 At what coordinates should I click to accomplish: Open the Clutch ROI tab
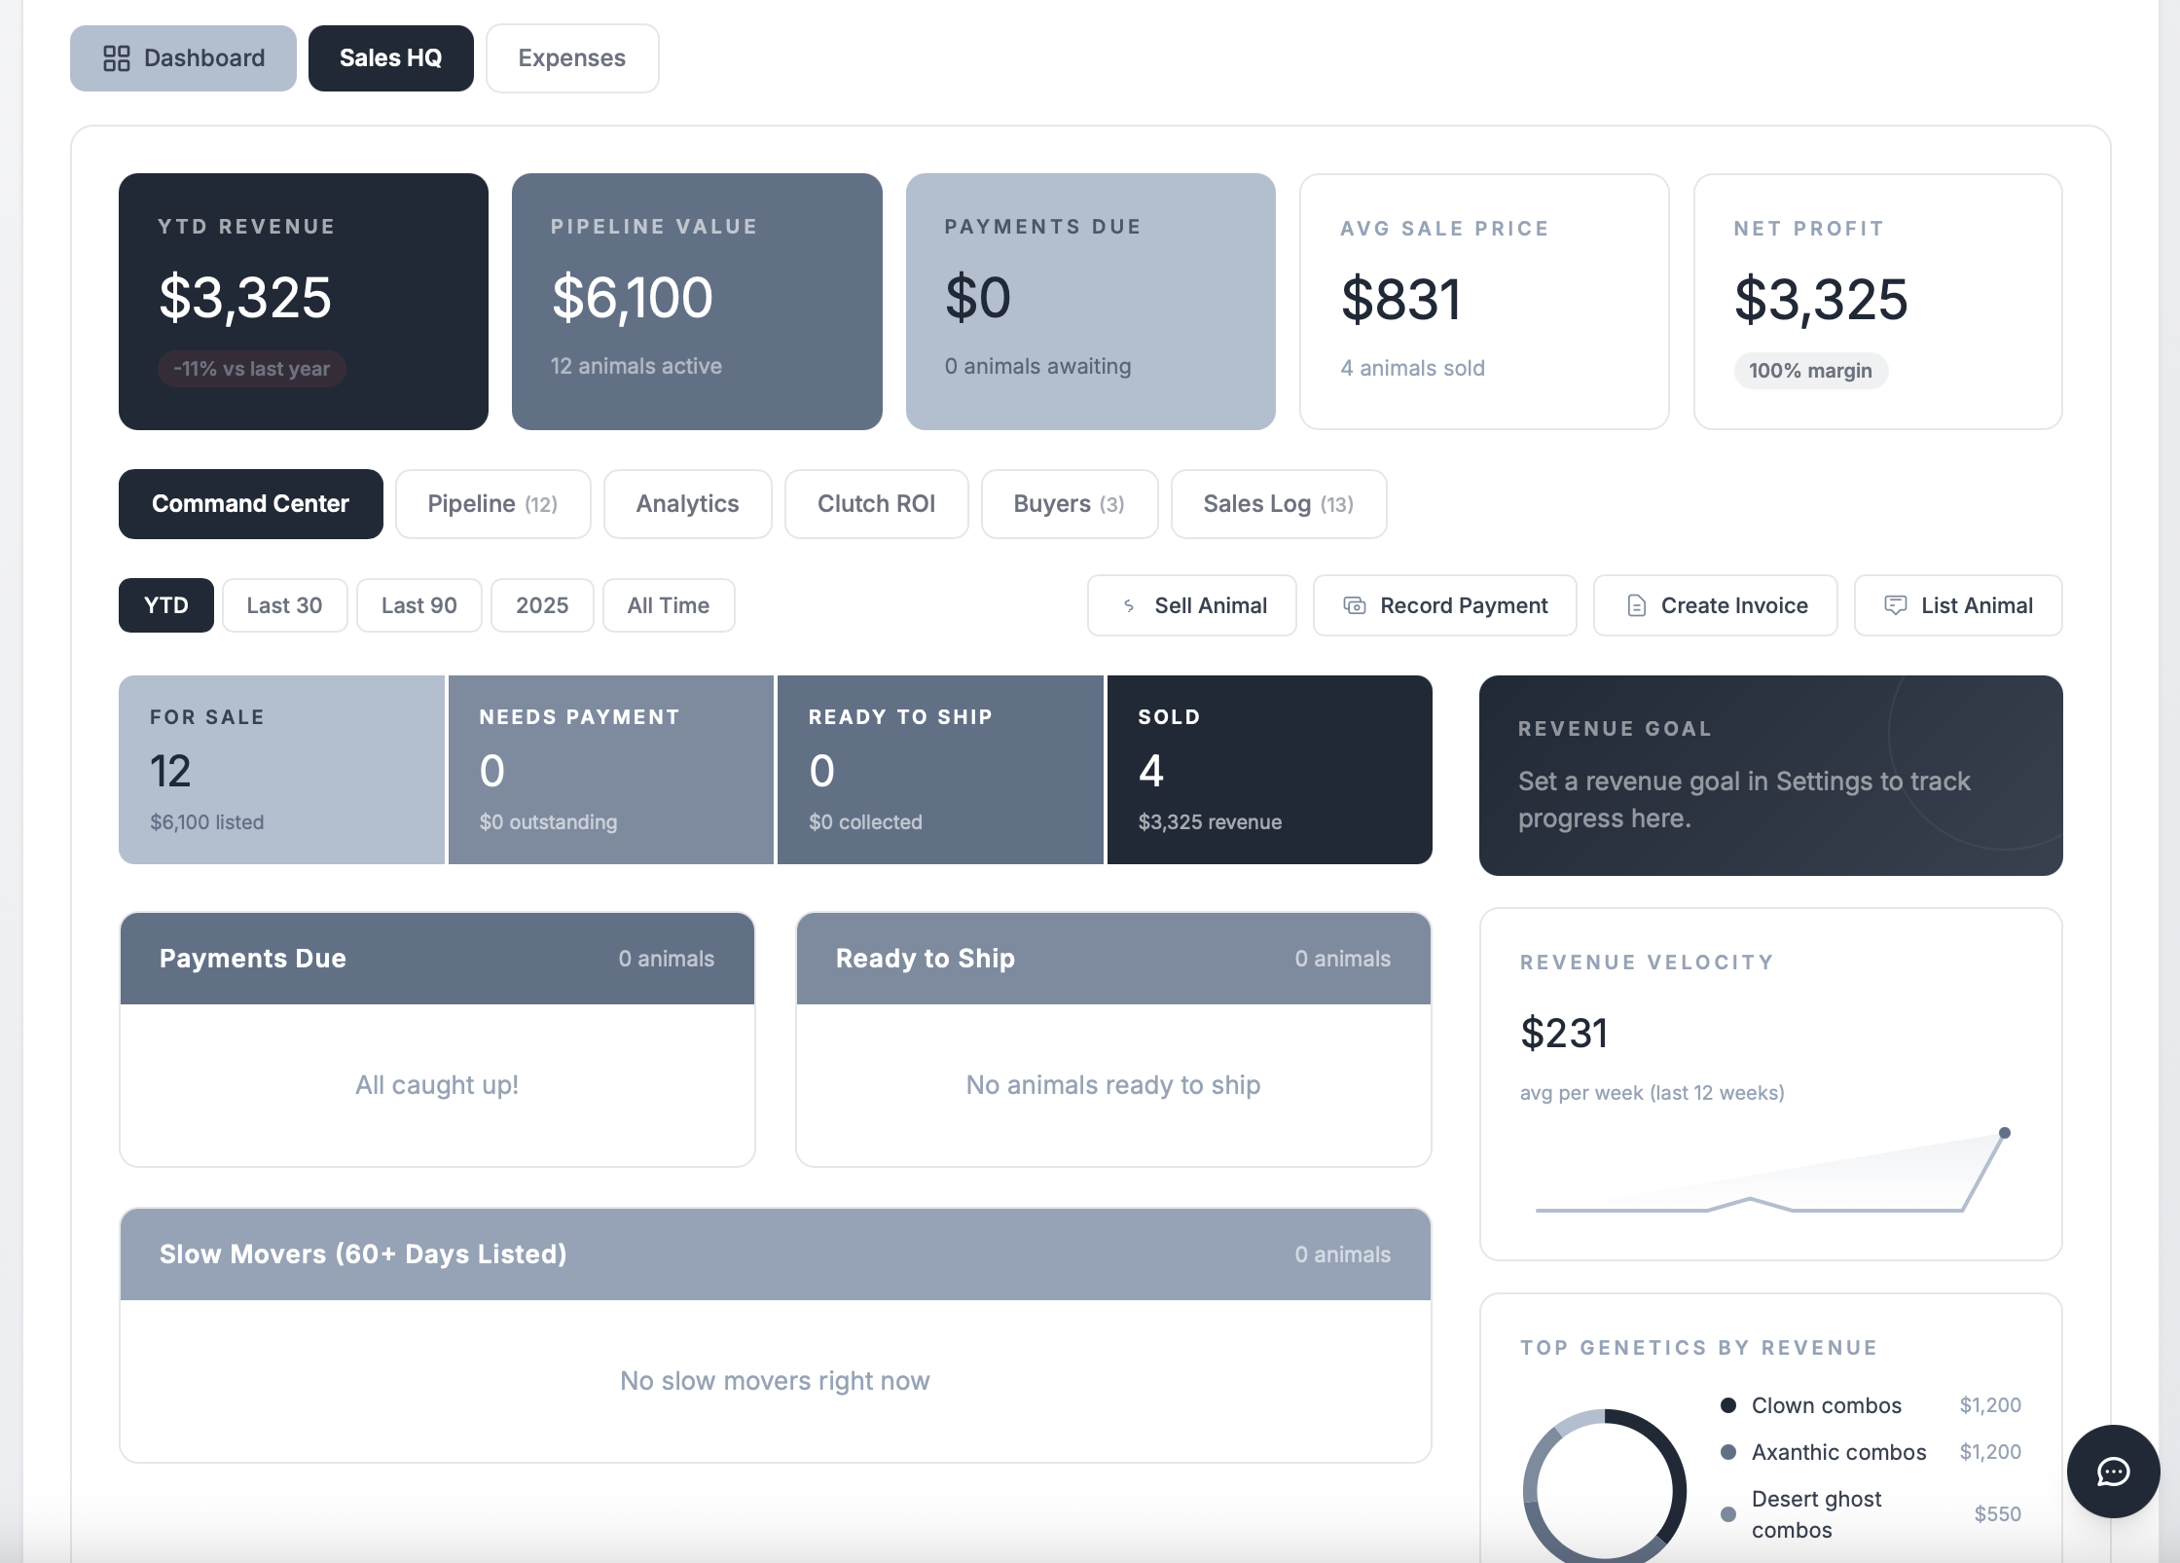(x=877, y=504)
